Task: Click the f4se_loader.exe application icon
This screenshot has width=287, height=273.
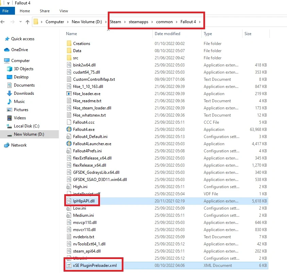Action: pos(69,94)
